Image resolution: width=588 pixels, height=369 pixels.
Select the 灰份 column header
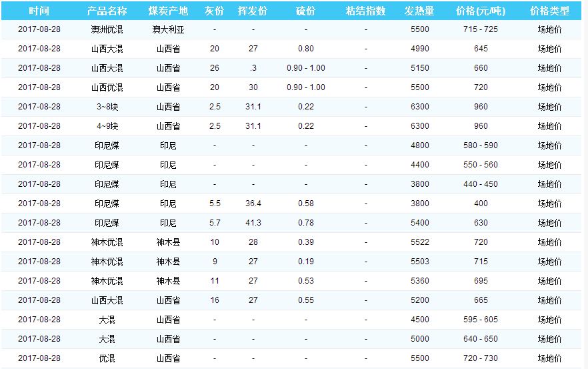(x=214, y=11)
